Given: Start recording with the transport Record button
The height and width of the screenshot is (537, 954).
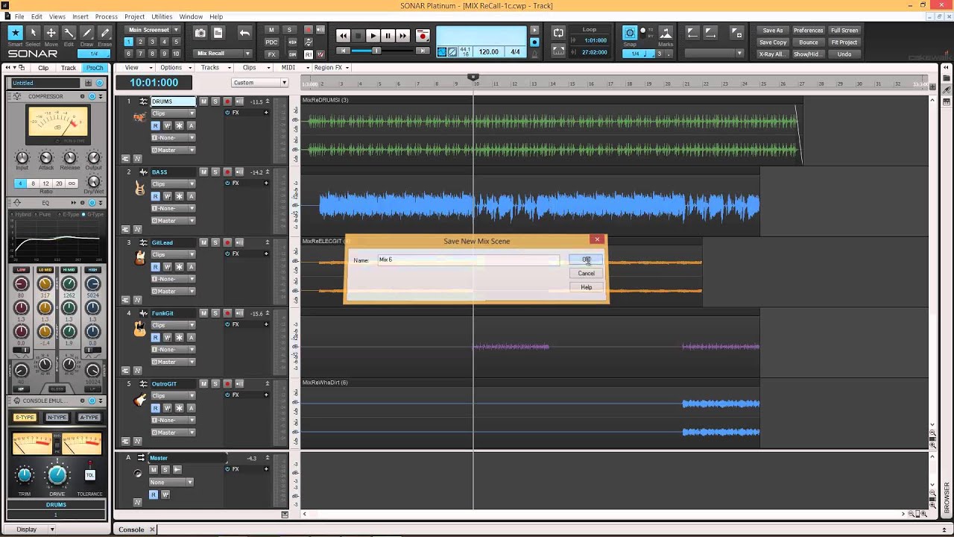Looking at the screenshot, I should 423,35.
